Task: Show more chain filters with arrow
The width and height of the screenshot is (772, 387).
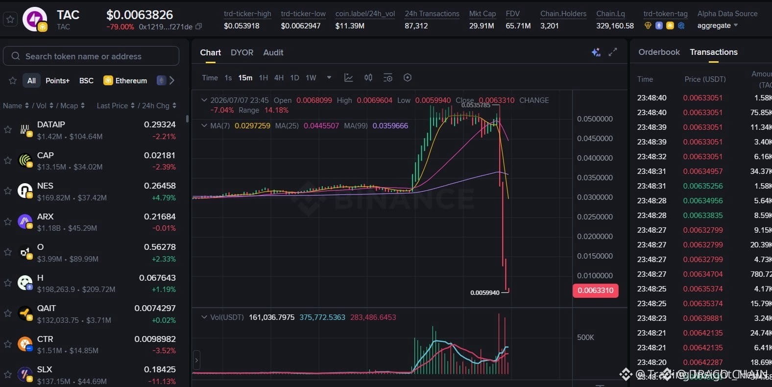Action: click(x=172, y=80)
